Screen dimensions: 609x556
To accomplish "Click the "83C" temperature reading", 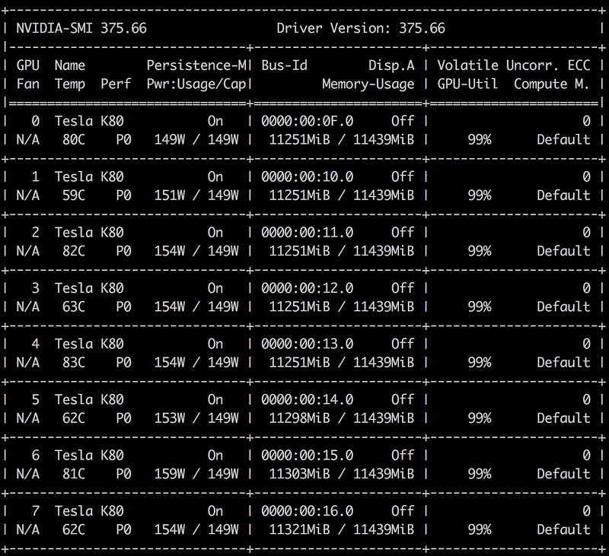I will click(74, 362).
